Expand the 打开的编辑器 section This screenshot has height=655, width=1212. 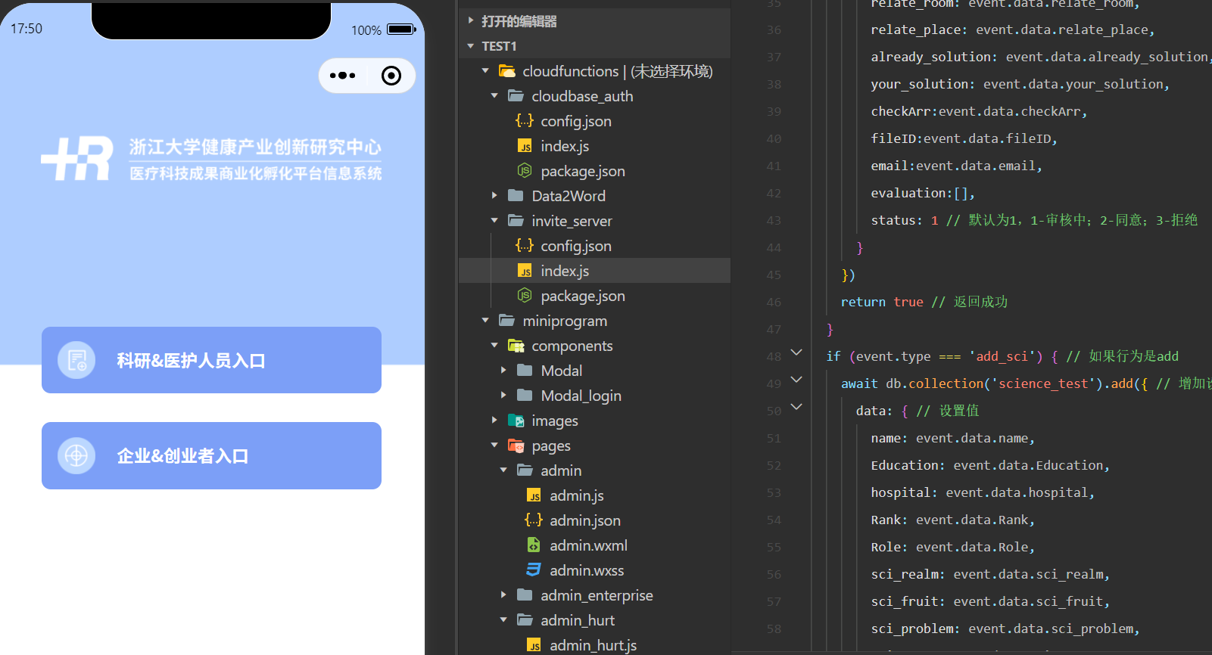pos(471,21)
